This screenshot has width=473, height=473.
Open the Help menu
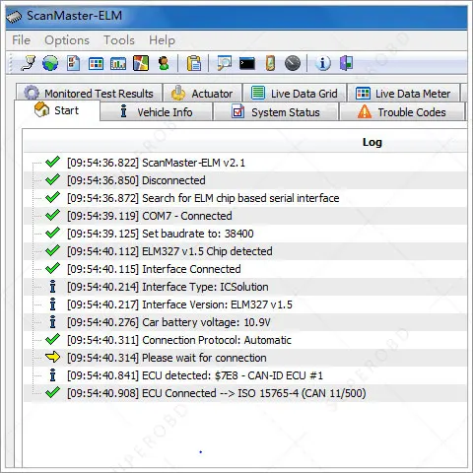[162, 40]
